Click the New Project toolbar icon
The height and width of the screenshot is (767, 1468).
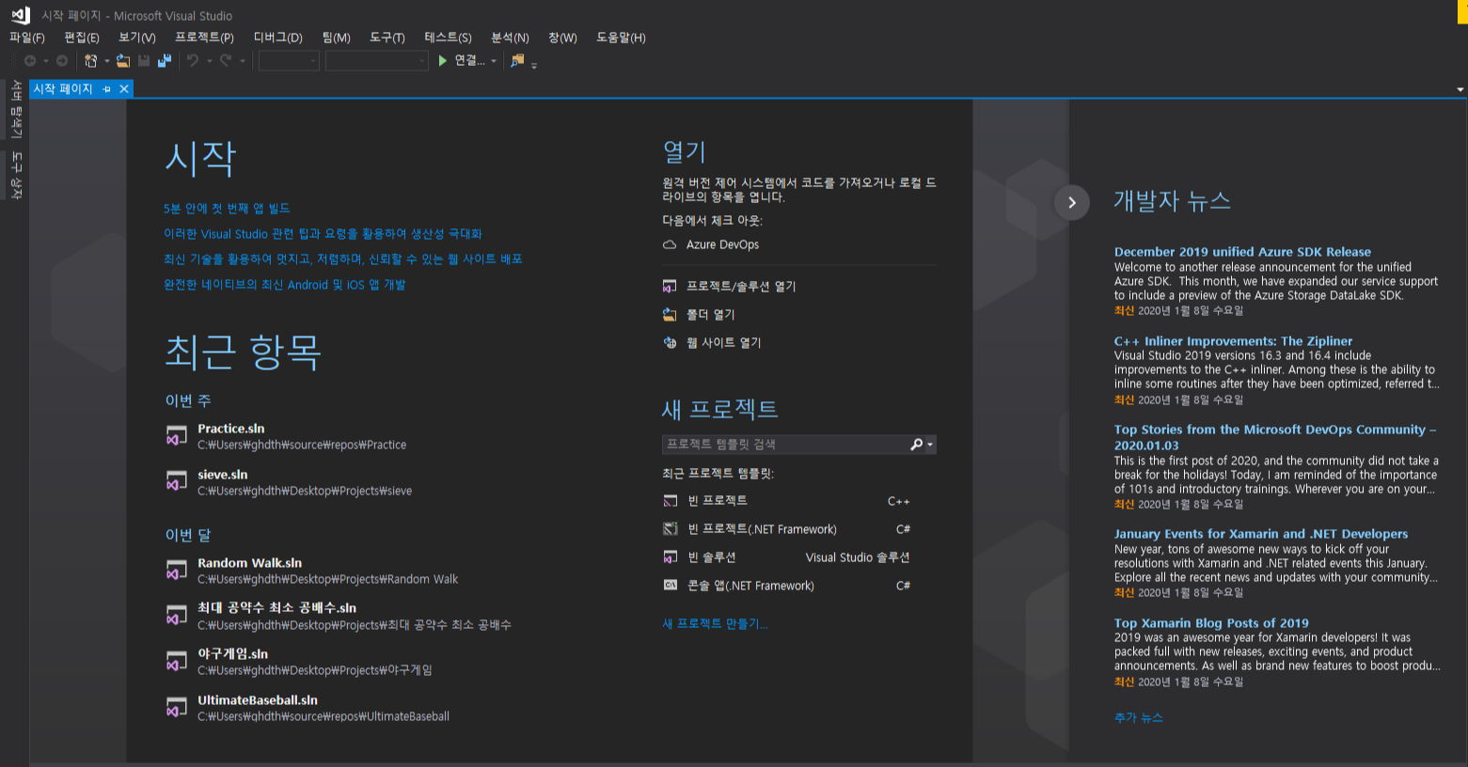(90, 61)
